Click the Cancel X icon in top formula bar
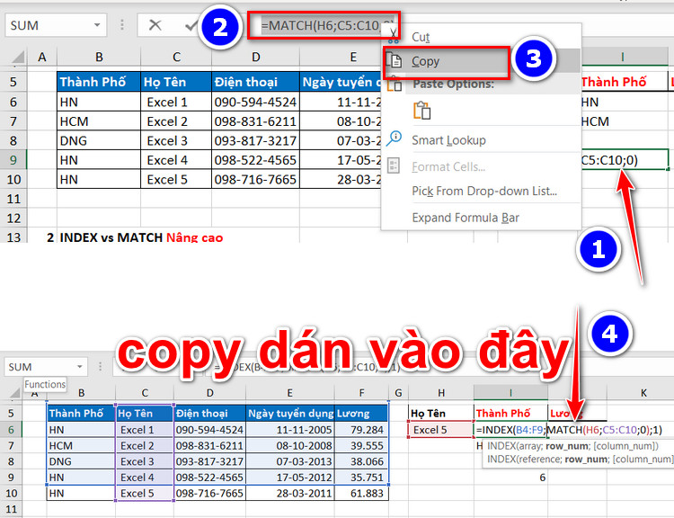The image size is (674, 518). pos(155,25)
